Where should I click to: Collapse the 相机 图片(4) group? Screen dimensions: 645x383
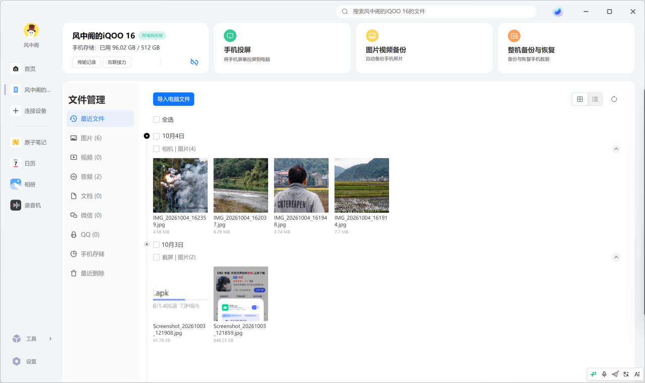point(616,149)
